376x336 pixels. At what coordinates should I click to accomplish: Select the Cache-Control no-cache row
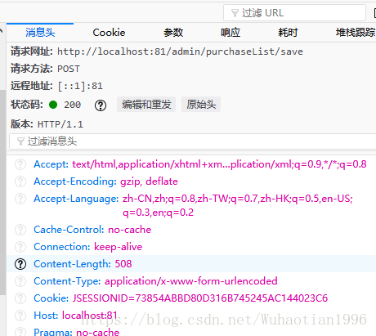[191, 230]
